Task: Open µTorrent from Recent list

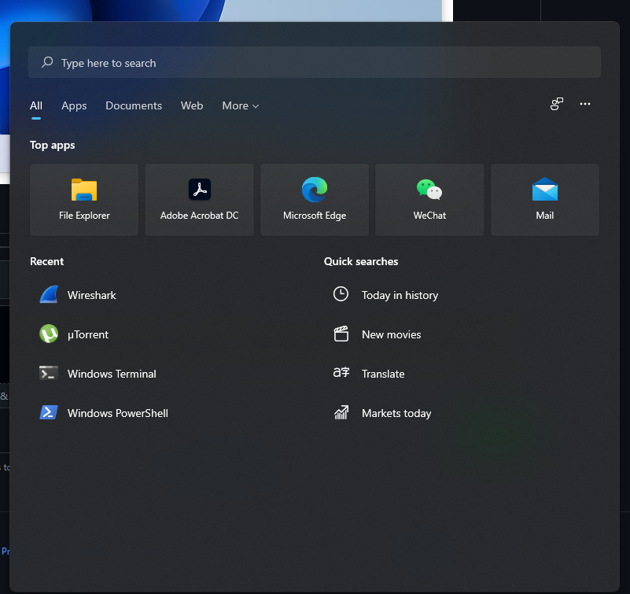Action: (88, 334)
